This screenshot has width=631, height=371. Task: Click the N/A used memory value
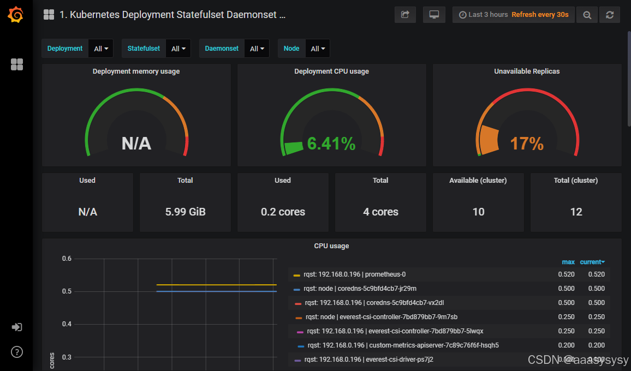point(87,212)
